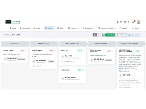Expand the Inventory dropdown menu
Image resolution: width=146 pixels, height=109 pixels.
(x=74, y=28)
